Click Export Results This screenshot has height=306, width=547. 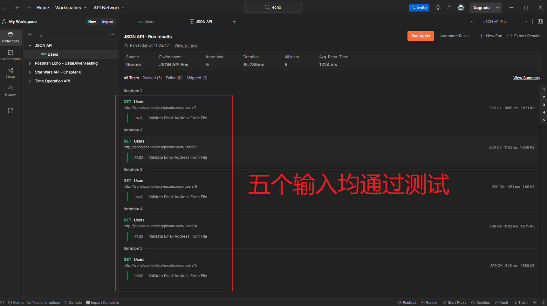(x=524, y=36)
